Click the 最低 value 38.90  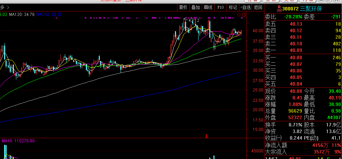pos(334,104)
